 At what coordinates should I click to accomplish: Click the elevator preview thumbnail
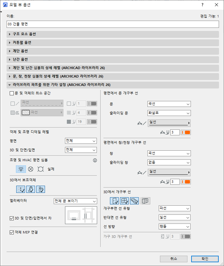(81, 215)
